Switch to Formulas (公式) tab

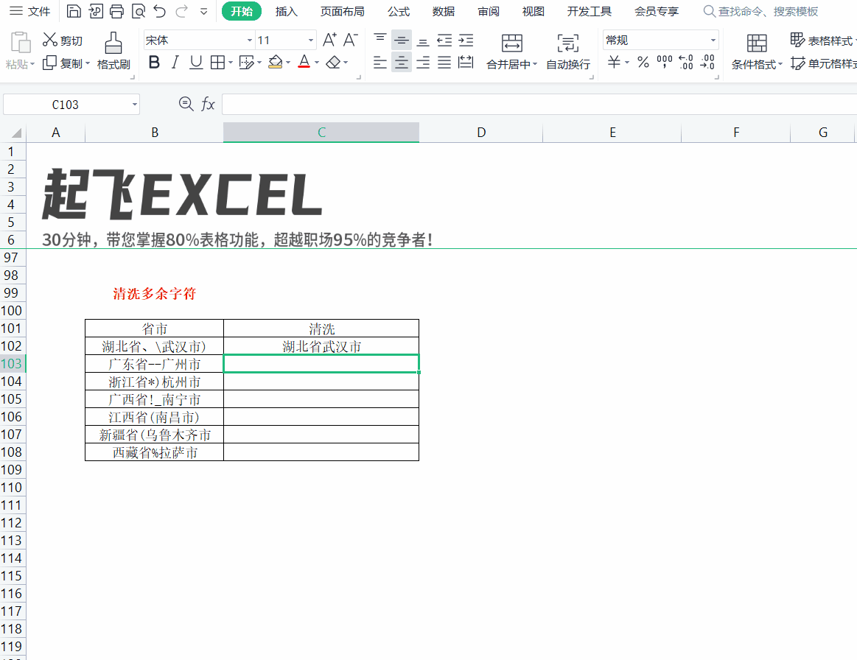399,12
